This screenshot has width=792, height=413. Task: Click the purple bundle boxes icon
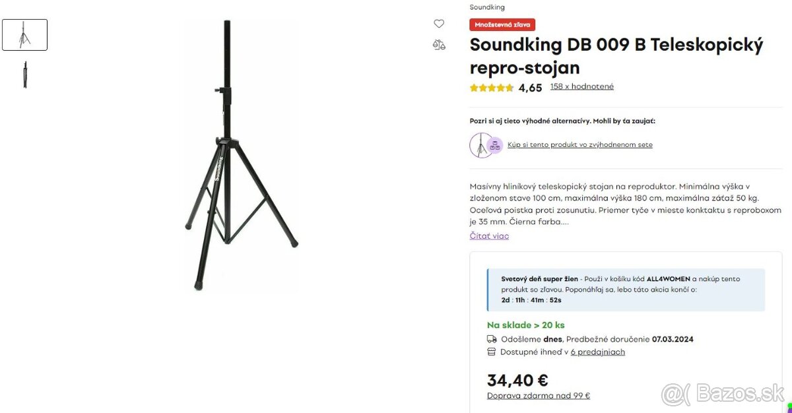(x=494, y=144)
